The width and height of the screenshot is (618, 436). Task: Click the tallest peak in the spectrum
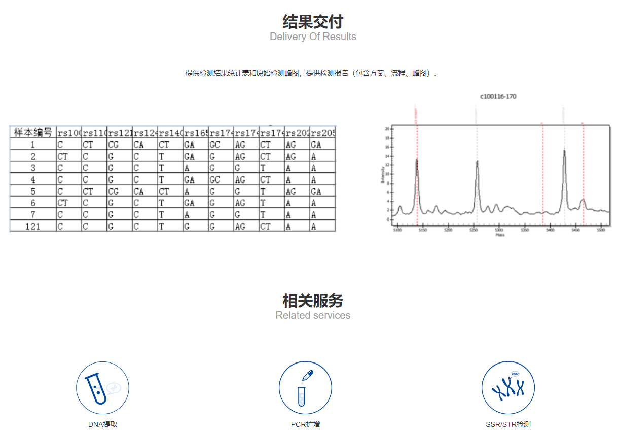(x=564, y=151)
